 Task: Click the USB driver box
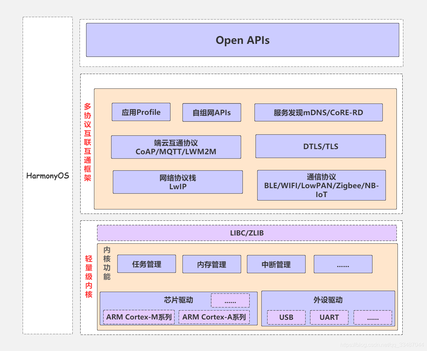pos(286,317)
